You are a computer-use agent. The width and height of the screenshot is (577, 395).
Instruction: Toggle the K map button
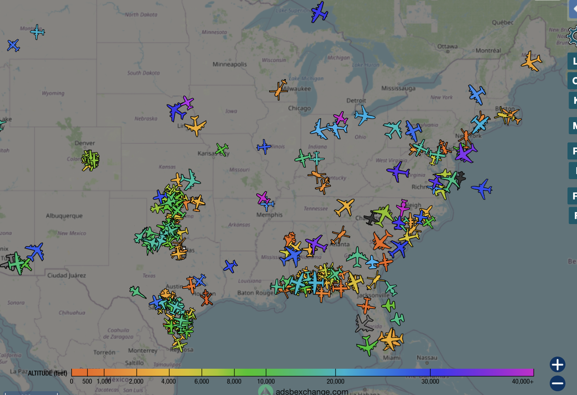(x=573, y=100)
